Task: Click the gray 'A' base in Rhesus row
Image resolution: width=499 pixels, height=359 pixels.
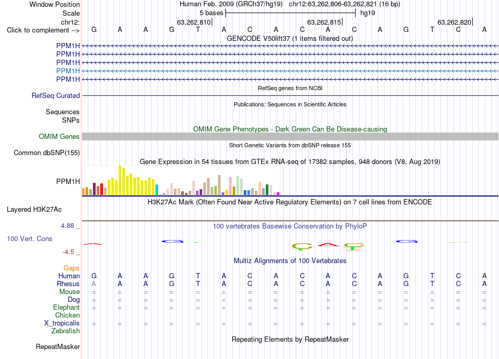Action: tap(93, 284)
